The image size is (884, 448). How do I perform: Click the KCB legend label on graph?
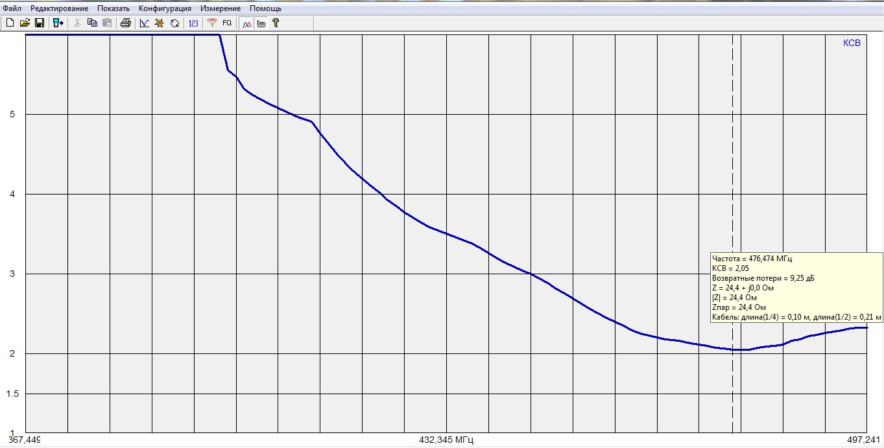pyautogui.click(x=852, y=43)
